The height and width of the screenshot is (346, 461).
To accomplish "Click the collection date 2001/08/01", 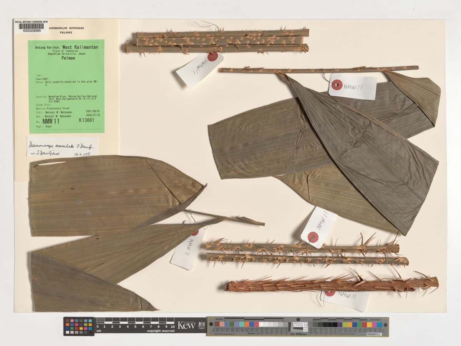I will [93, 112].
